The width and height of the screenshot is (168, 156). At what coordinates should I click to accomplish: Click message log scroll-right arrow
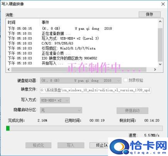pyautogui.click(x=155, y=69)
